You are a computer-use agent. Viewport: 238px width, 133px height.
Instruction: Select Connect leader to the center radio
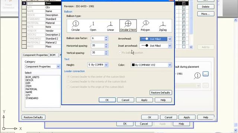pos(68,76)
